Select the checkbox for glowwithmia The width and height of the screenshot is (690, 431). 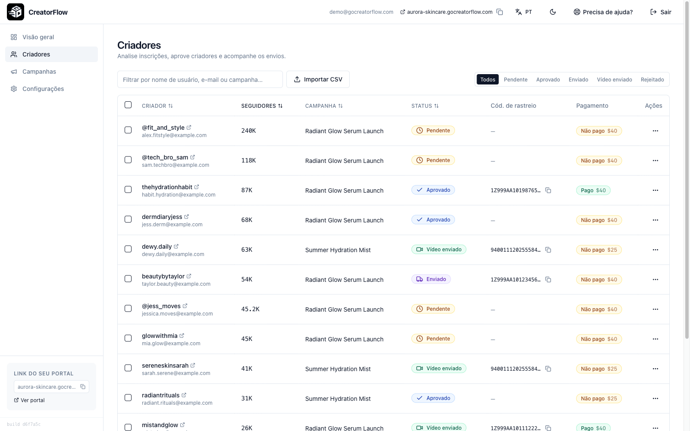[128, 338]
